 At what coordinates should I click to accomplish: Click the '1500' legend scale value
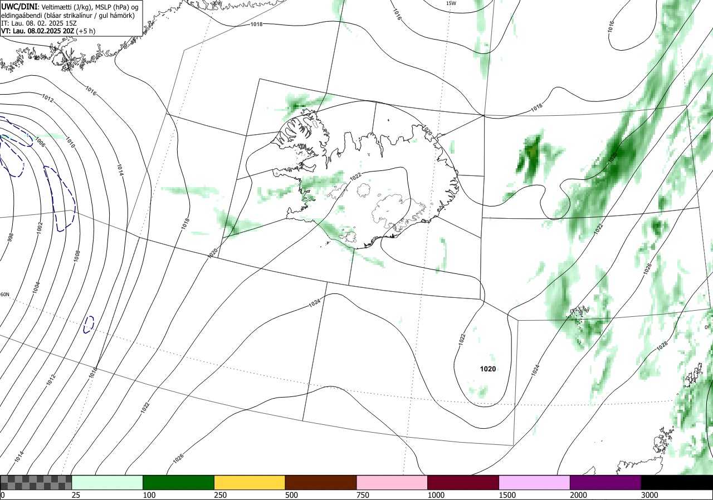click(507, 495)
